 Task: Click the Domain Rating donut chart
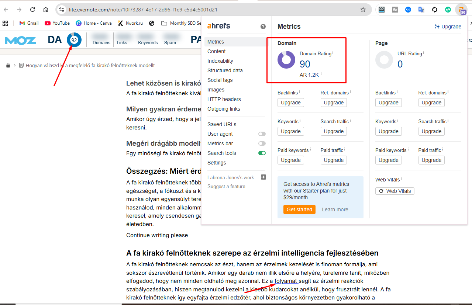286,60
